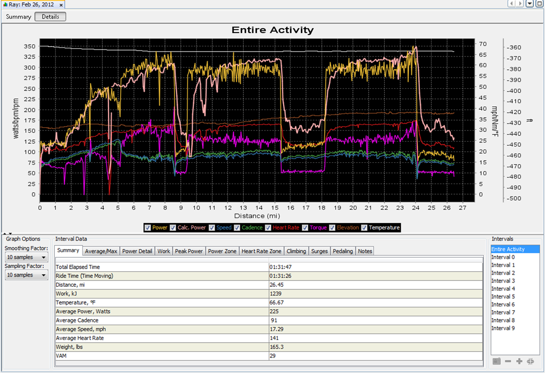Click the add interval plus icon
Image resolution: width=545 pixels, height=373 pixels.
click(x=519, y=361)
